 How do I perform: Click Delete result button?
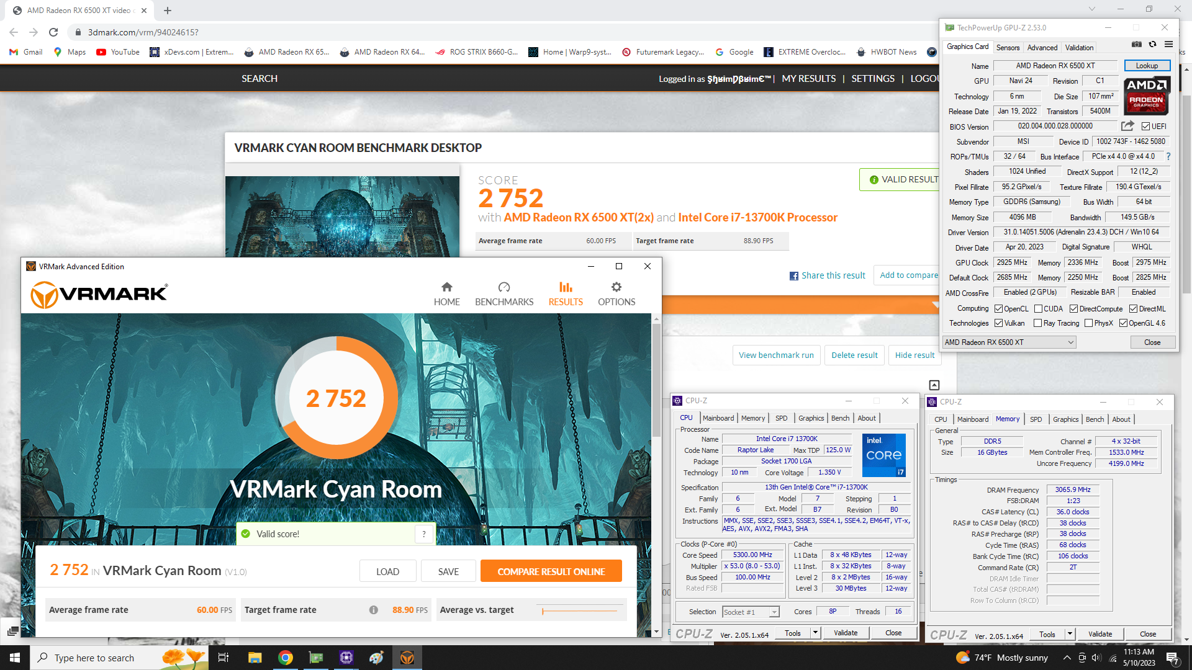pyautogui.click(x=854, y=355)
